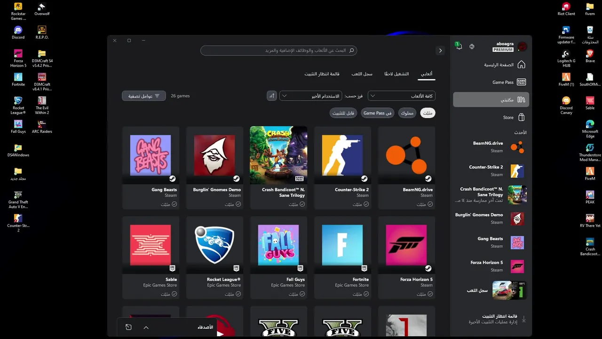
Task: Open Game Pass in the sidebar
Action: tap(491, 82)
